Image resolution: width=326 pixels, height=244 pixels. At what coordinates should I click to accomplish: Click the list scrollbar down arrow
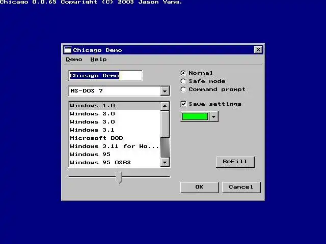pos(165,162)
